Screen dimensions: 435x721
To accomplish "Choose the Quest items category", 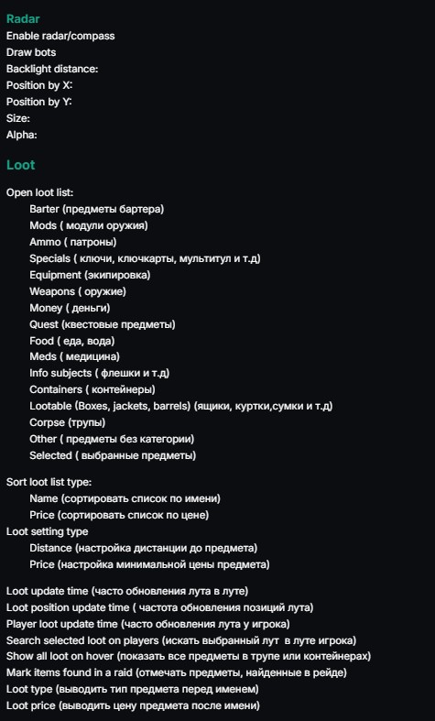I will tap(103, 324).
